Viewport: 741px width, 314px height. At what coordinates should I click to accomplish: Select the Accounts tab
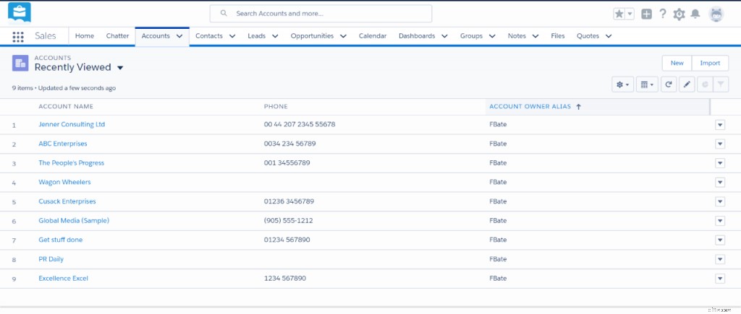pyautogui.click(x=156, y=36)
